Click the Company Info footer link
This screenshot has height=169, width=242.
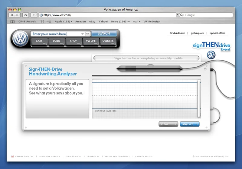[73, 156]
